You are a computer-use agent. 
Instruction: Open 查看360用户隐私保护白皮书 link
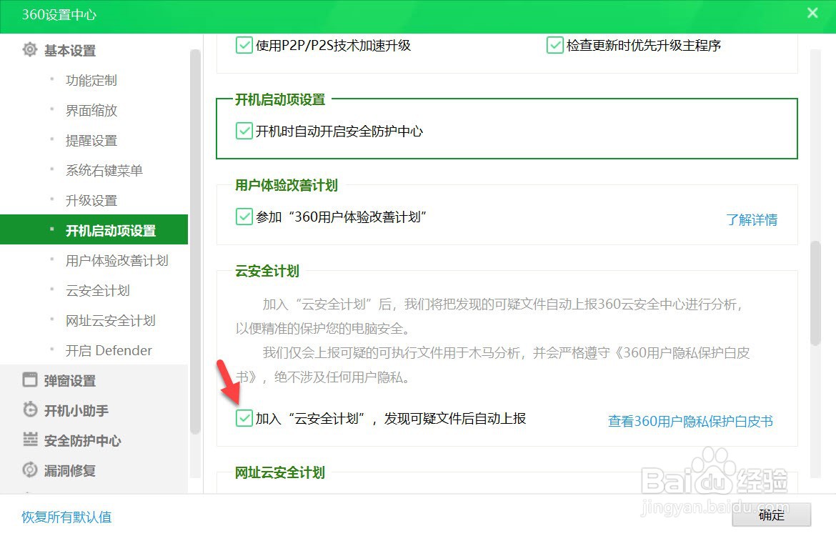(690, 422)
